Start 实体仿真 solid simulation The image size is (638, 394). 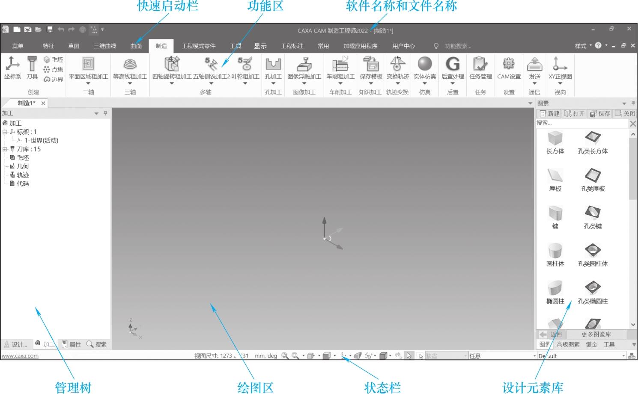pos(425,68)
